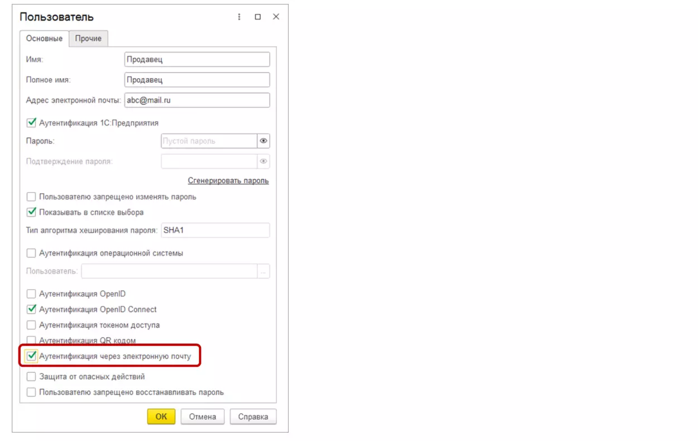Click the Подтверждение пароля input field

209,161
